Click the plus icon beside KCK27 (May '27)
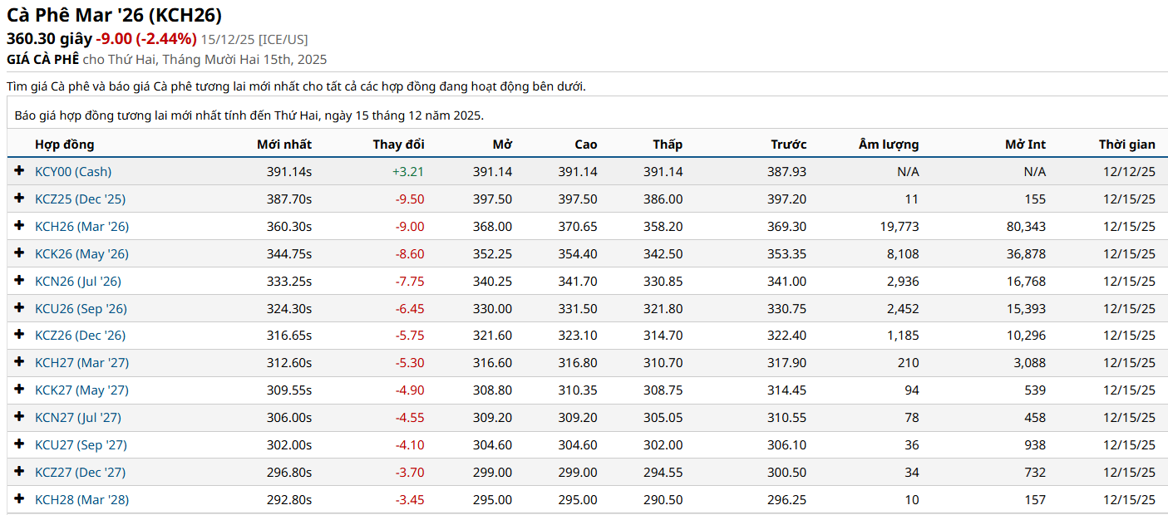Viewport: 1168px width, 515px height. click(20, 390)
